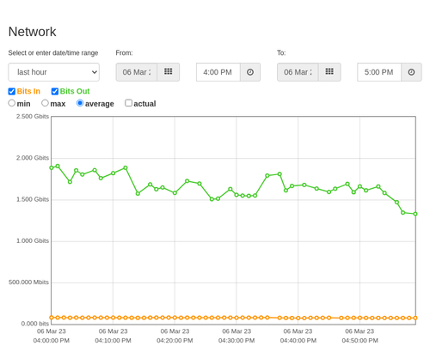Viewport: 430px width, 346px height.
Task: Click the 4:00 PM time field
Action: coord(218,72)
